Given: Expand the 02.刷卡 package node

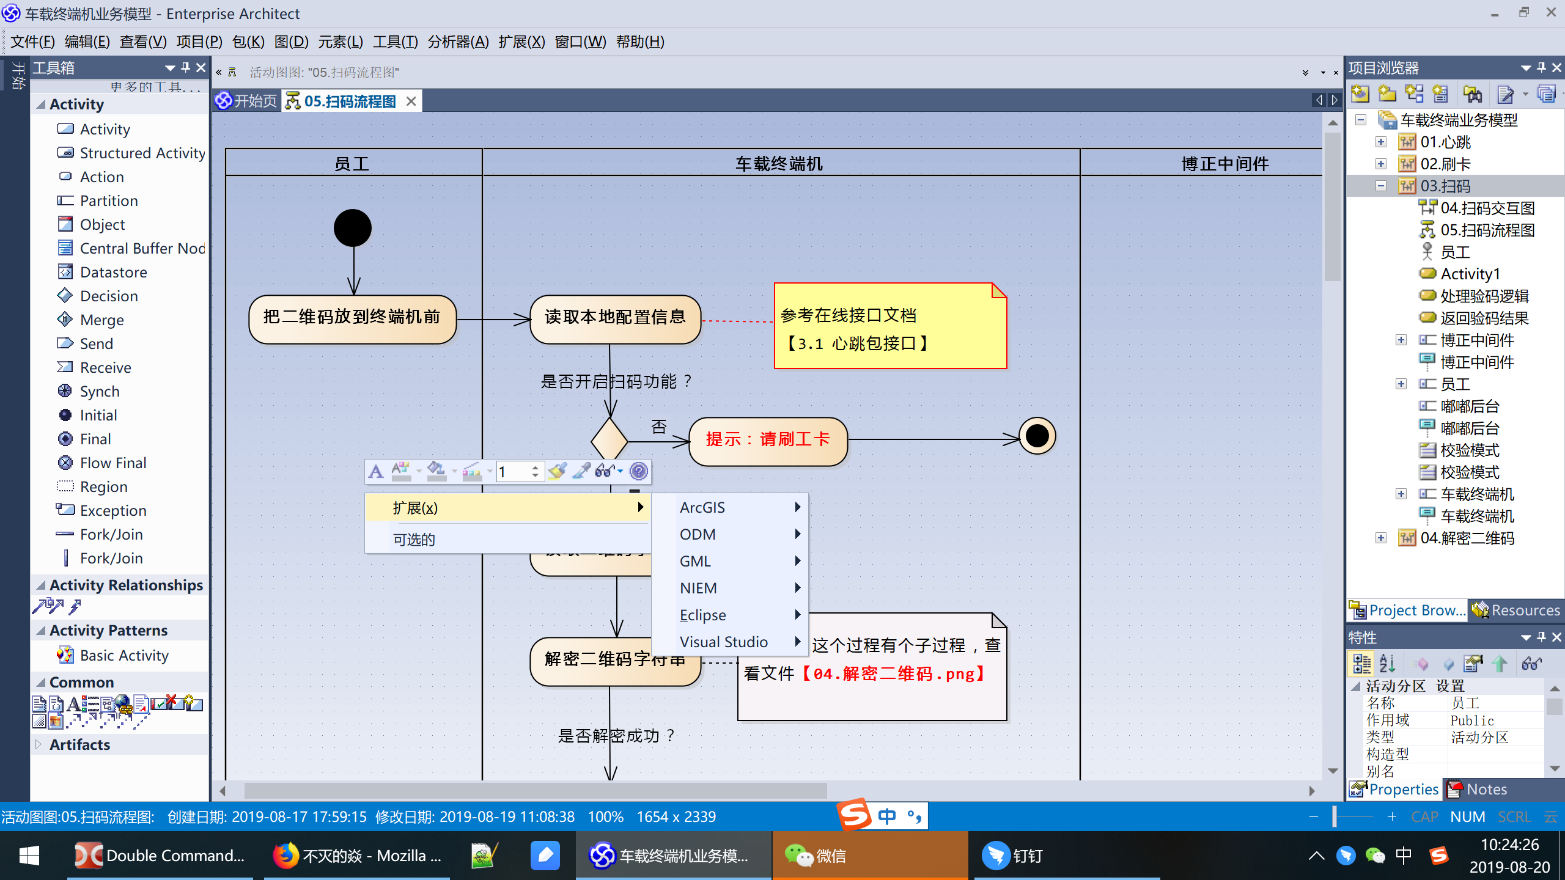Looking at the screenshot, I should pos(1381,164).
